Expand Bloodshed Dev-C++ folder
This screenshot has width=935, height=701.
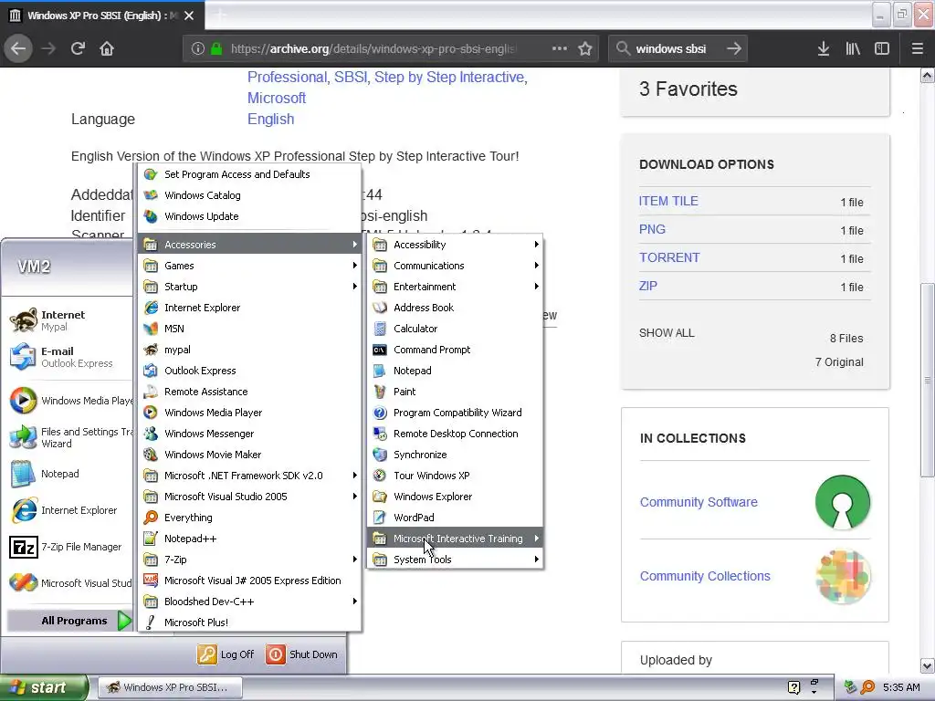pos(250,602)
